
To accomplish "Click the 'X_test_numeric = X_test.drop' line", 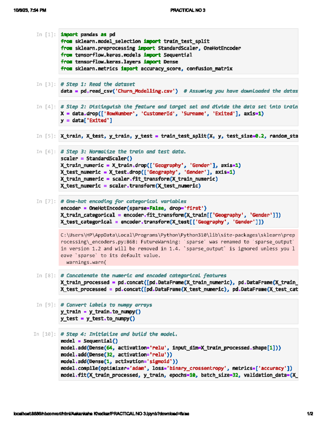I will (x=148, y=172).
